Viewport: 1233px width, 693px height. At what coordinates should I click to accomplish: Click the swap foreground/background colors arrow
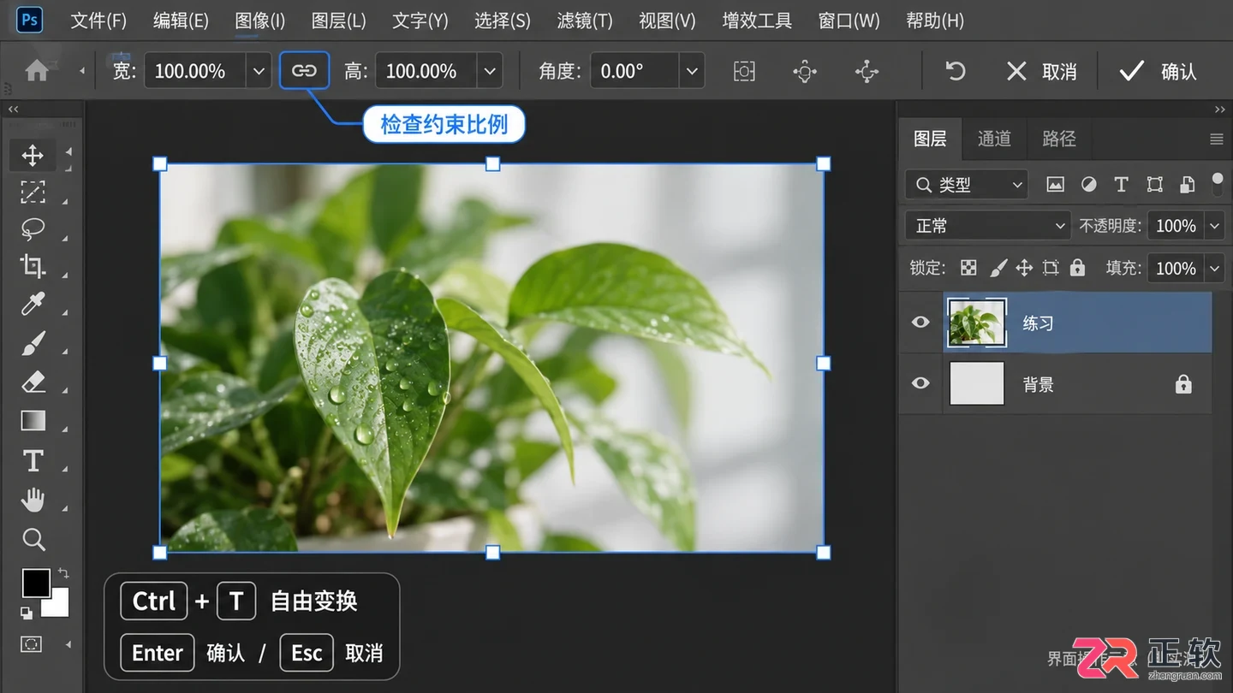click(x=63, y=573)
